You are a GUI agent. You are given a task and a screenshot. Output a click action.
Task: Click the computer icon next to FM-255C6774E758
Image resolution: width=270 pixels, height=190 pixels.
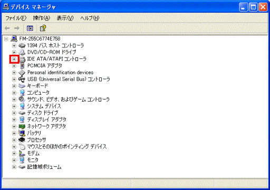click(x=14, y=38)
